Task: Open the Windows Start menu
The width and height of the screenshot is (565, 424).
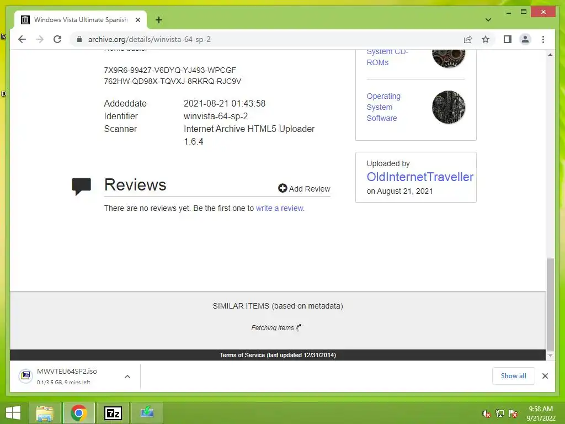Action: 13,413
